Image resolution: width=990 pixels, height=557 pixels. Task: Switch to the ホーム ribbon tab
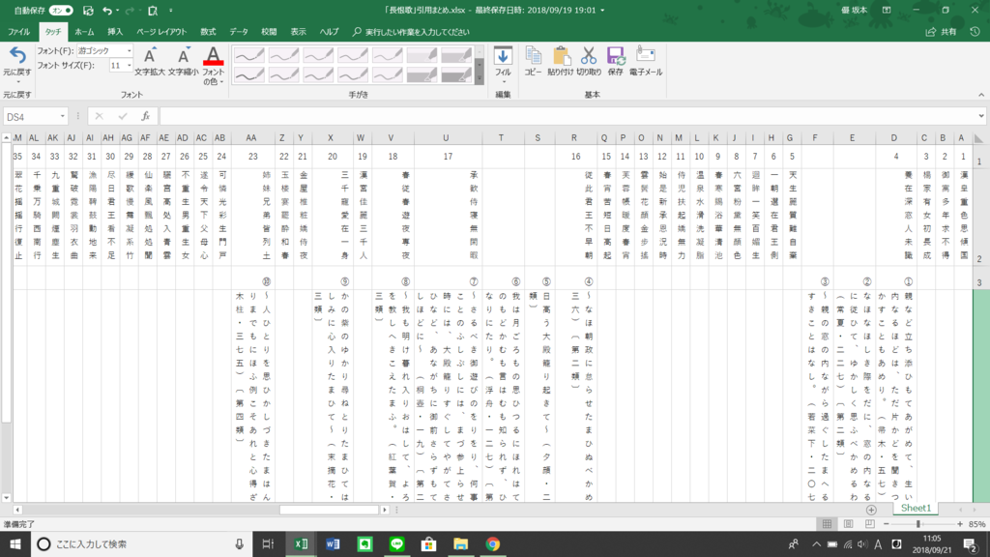[x=84, y=32]
